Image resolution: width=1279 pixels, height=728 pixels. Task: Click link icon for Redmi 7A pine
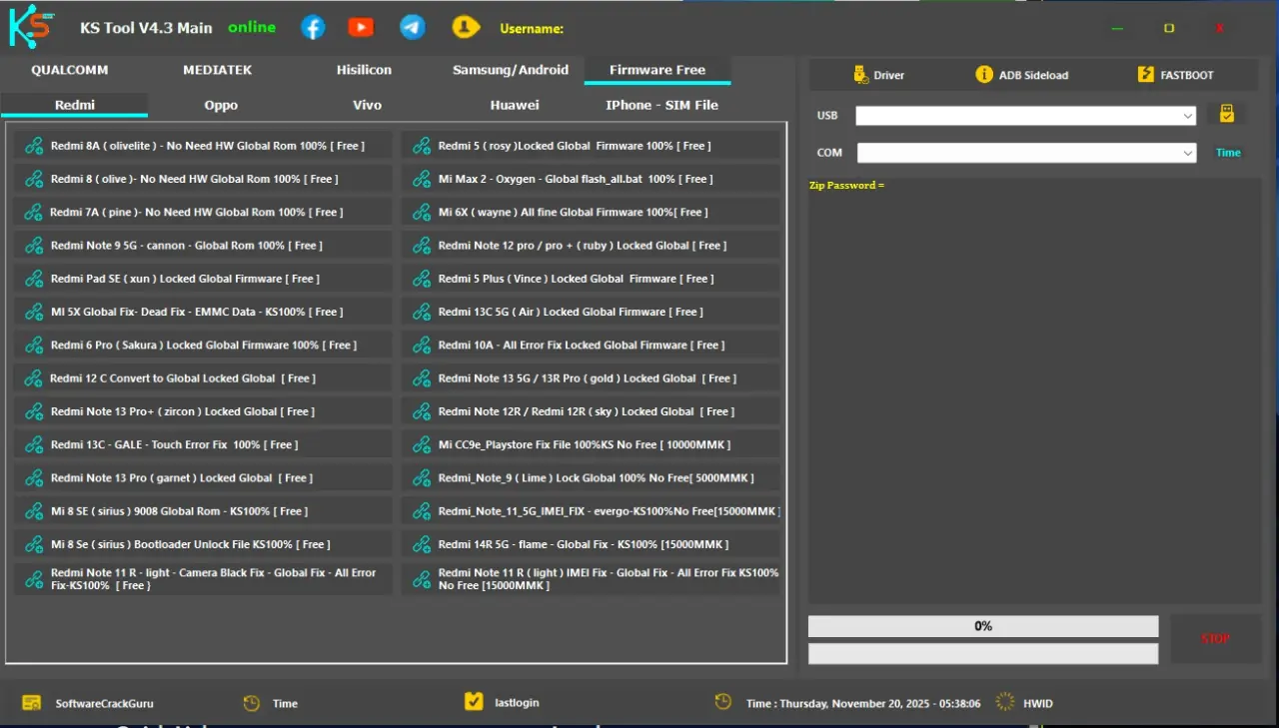pyautogui.click(x=34, y=213)
